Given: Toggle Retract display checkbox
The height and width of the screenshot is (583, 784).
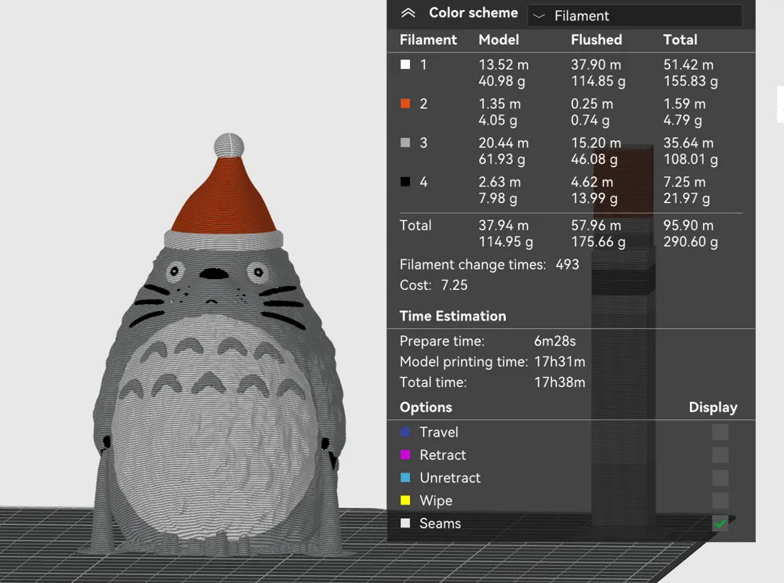Looking at the screenshot, I should (x=720, y=454).
